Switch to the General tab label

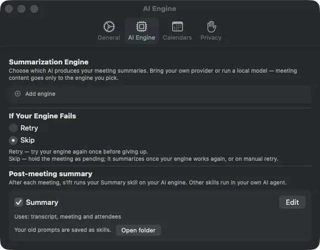(x=109, y=37)
